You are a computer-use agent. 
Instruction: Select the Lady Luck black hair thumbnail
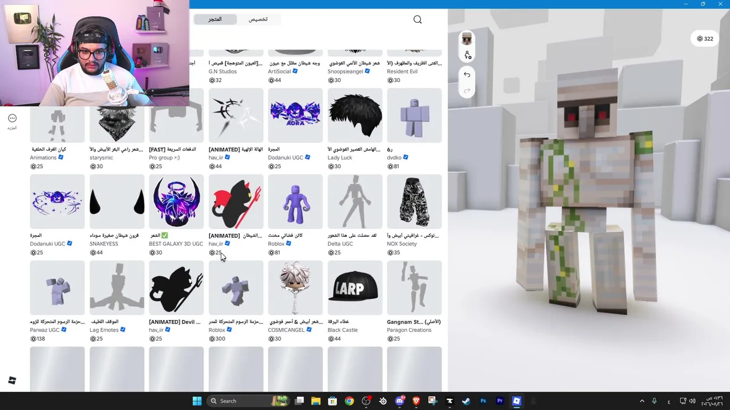[355, 116]
